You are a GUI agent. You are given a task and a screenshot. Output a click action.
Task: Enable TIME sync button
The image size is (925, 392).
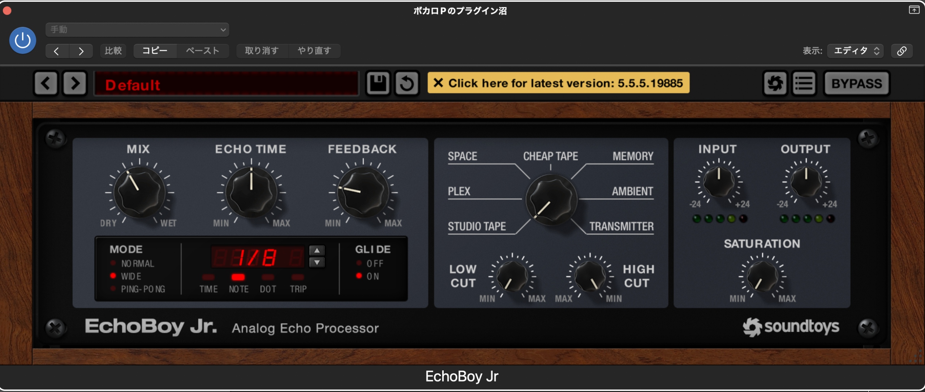pyautogui.click(x=208, y=277)
